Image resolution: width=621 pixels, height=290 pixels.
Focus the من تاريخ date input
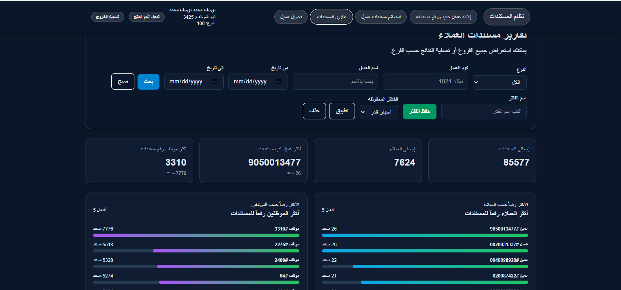(x=258, y=81)
